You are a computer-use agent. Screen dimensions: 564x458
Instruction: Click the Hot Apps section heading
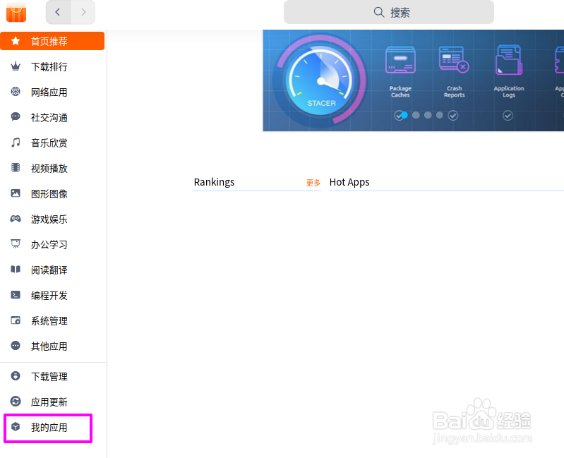pyautogui.click(x=349, y=182)
